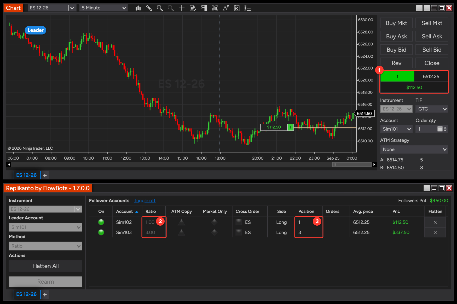Click the Flatten All button
Screen dimensions: 457x304
45,266
